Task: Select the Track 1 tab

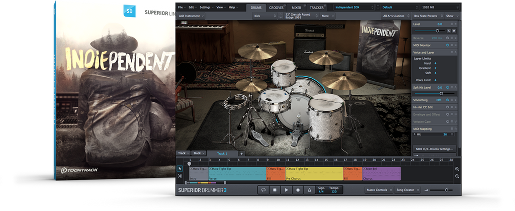Action: pos(222,153)
